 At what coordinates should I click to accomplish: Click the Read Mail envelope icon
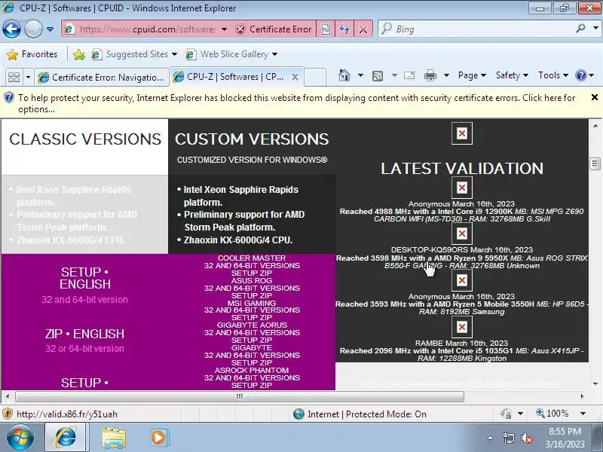pos(409,75)
